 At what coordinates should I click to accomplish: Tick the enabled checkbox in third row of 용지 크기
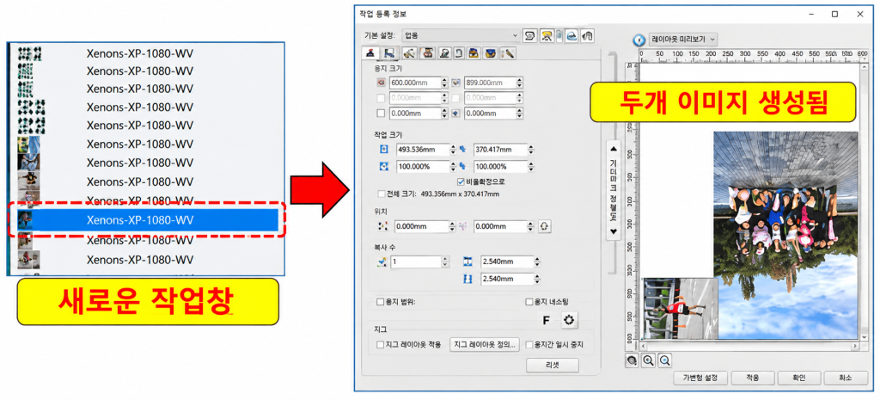pyautogui.click(x=382, y=113)
